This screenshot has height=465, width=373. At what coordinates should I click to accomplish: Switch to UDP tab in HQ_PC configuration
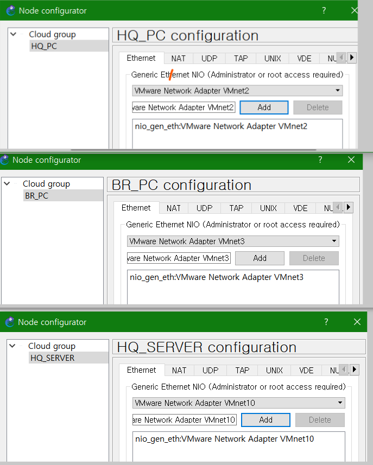(209, 59)
